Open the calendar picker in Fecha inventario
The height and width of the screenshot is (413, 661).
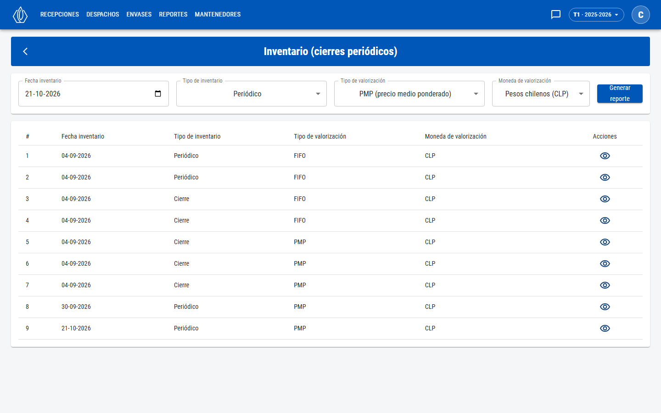pos(158,94)
